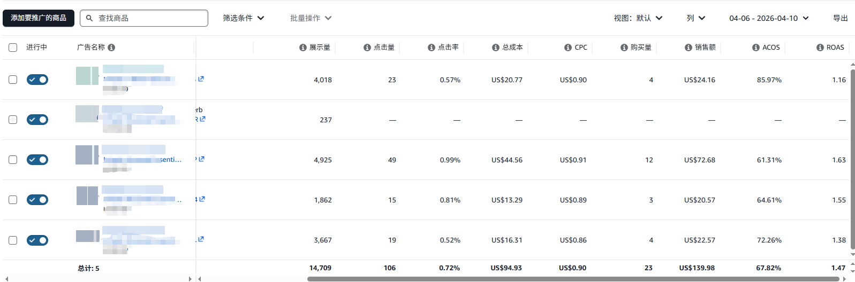Tick the select-all checkbox in header row
The width and height of the screenshot is (855, 282).
[13, 48]
